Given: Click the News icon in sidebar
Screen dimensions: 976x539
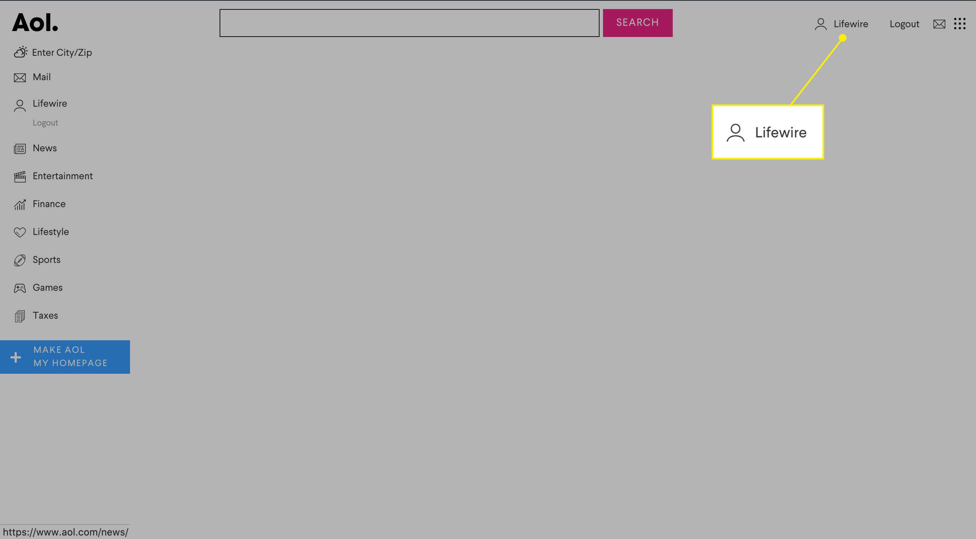Looking at the screenshot, I should [19, 148].
